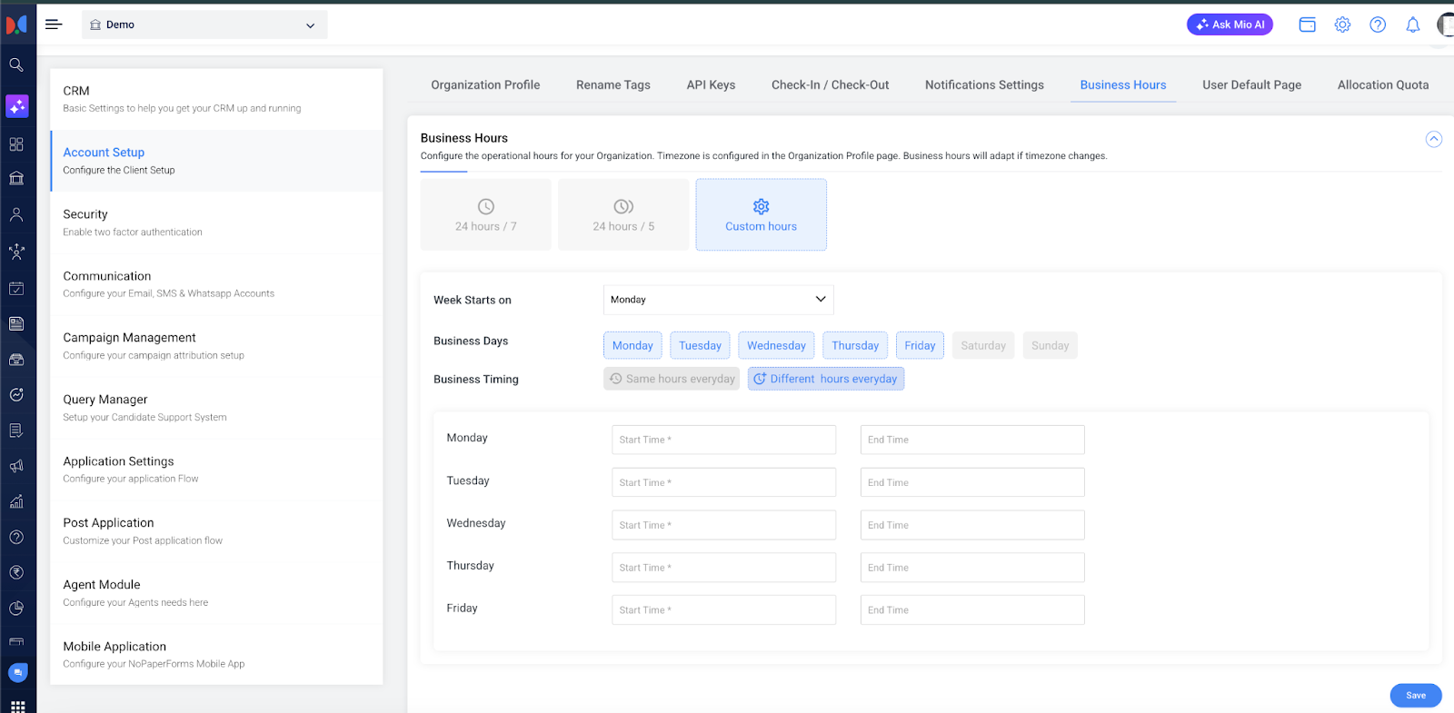Open the notifications bell icon
This screenshot has height=713, width=1454.
click(1412, 25)
